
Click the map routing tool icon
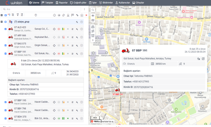click(x=93, y=31)
